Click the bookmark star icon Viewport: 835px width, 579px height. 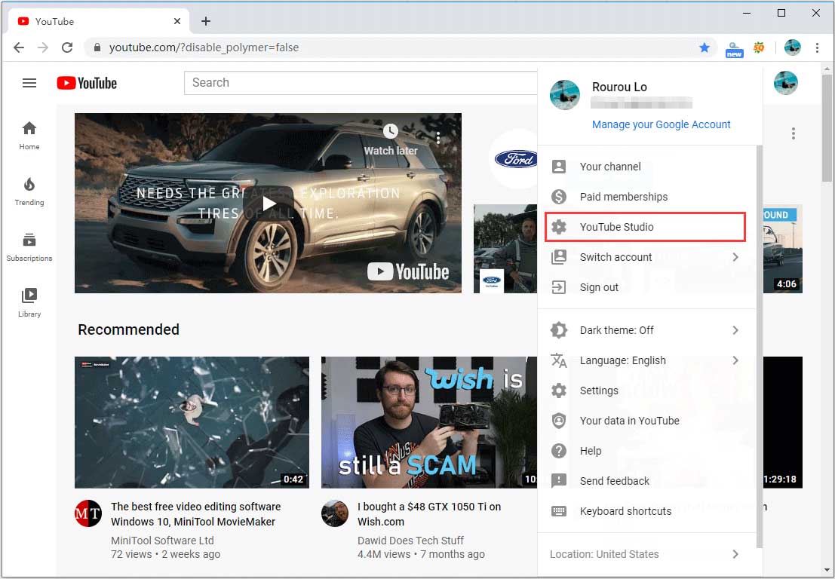[x=704, y=47]
